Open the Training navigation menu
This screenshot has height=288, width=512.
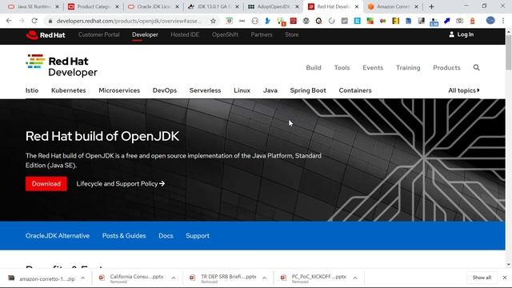408,67
